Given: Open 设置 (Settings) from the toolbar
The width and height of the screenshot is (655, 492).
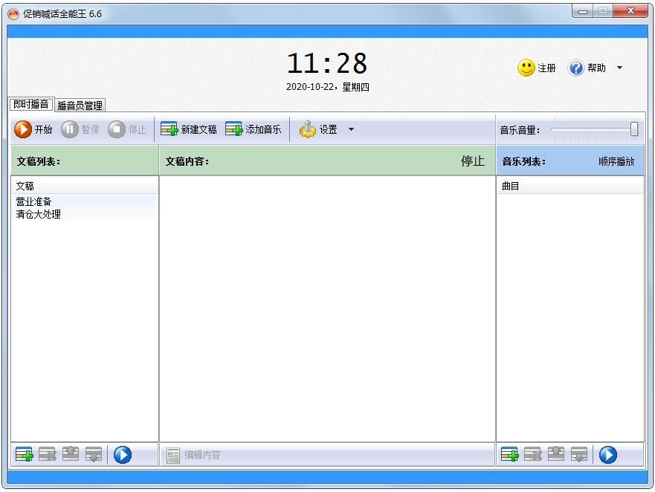Looking at the screenshot, I should coord(308,130).
